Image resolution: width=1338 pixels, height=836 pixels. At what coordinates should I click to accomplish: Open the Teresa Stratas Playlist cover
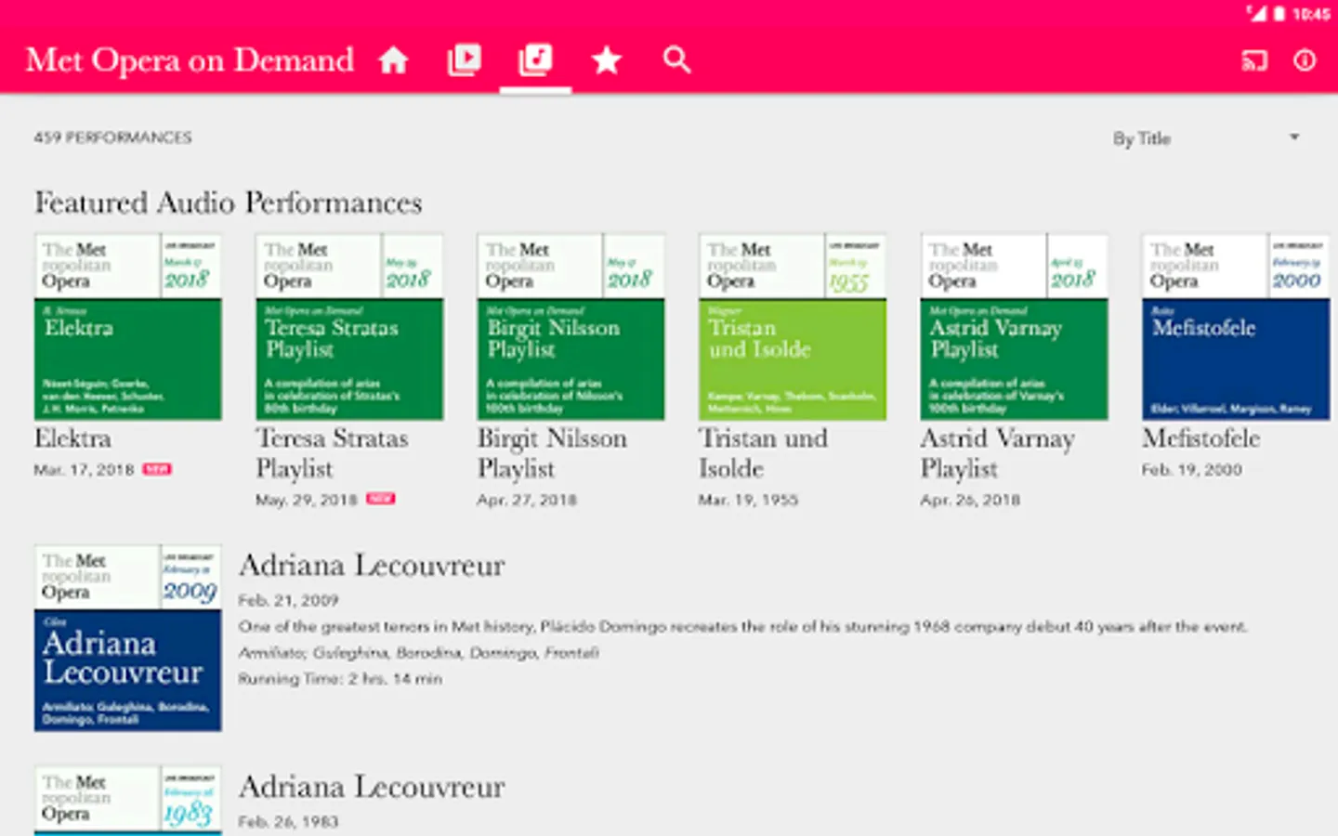coord(349,327)
